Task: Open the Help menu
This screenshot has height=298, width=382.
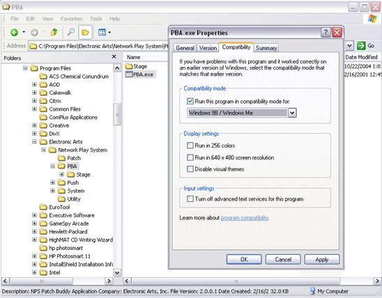Action: 114,19
